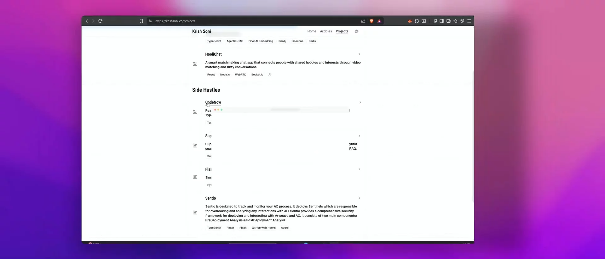Click the Krish Soni site title
This screenshot has height=259, width=605.
pyautogui.click(x=202, y=31)
